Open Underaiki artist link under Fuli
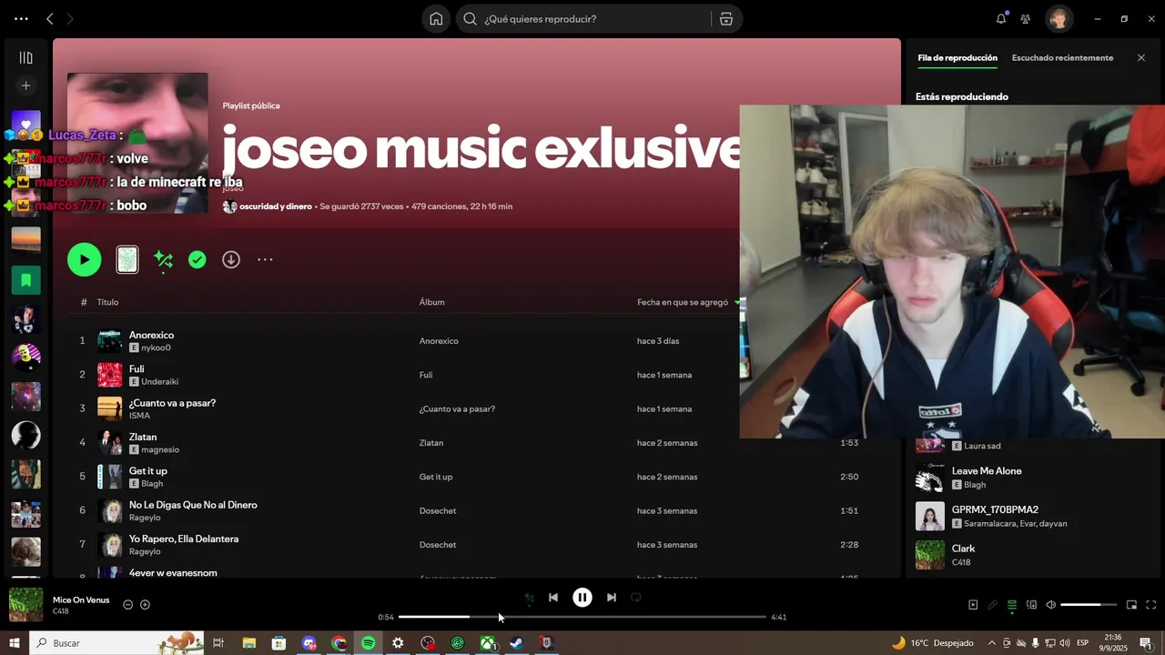Screen dimensions: 1165x655 tap(159, 382)
